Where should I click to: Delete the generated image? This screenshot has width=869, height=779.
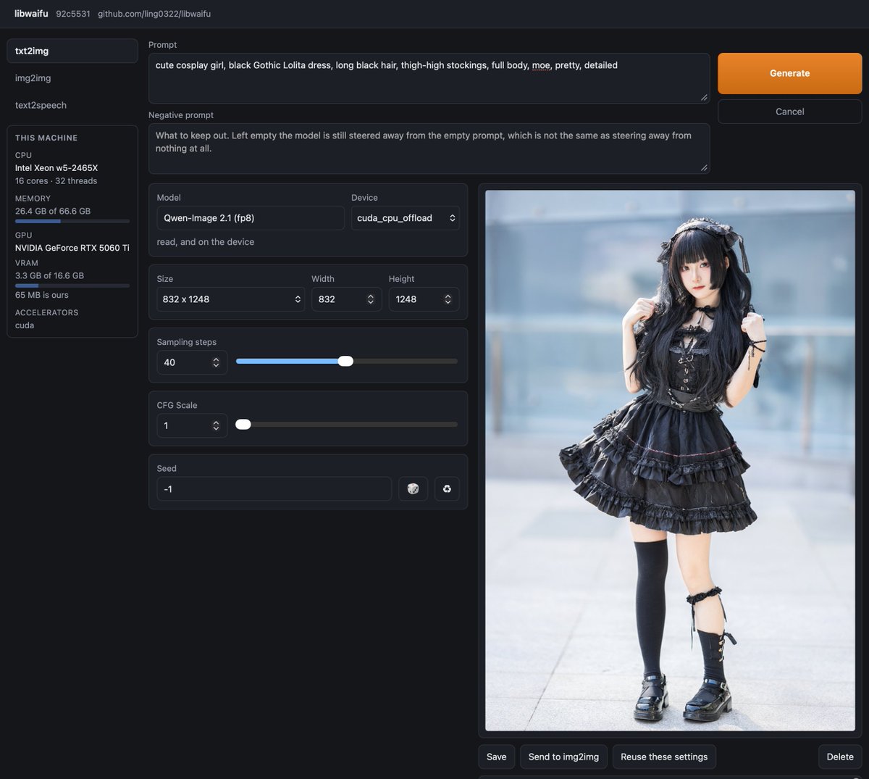coord(840,757)
